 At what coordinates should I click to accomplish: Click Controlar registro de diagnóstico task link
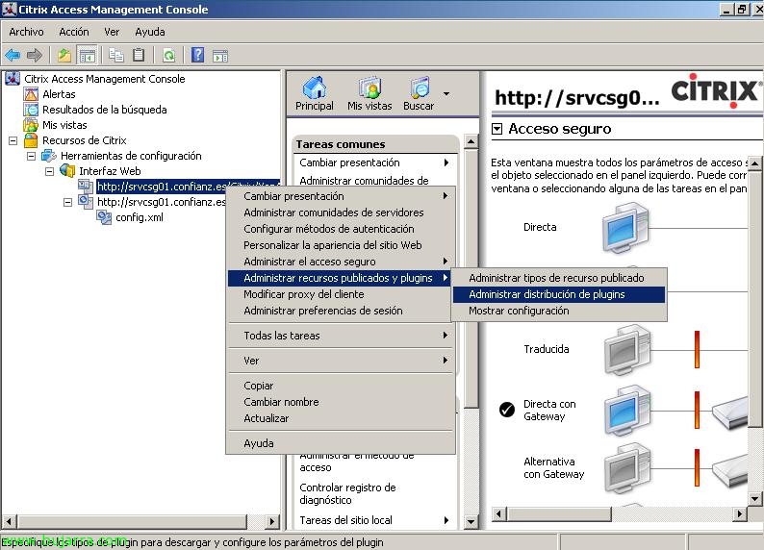click(347, 493)
